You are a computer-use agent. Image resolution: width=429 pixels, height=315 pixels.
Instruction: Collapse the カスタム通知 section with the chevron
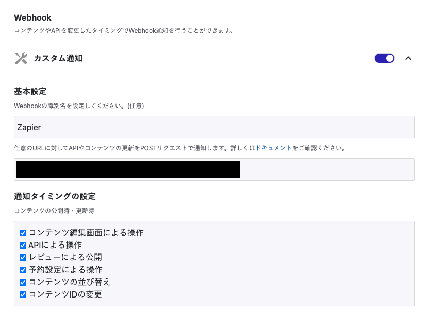408,58
